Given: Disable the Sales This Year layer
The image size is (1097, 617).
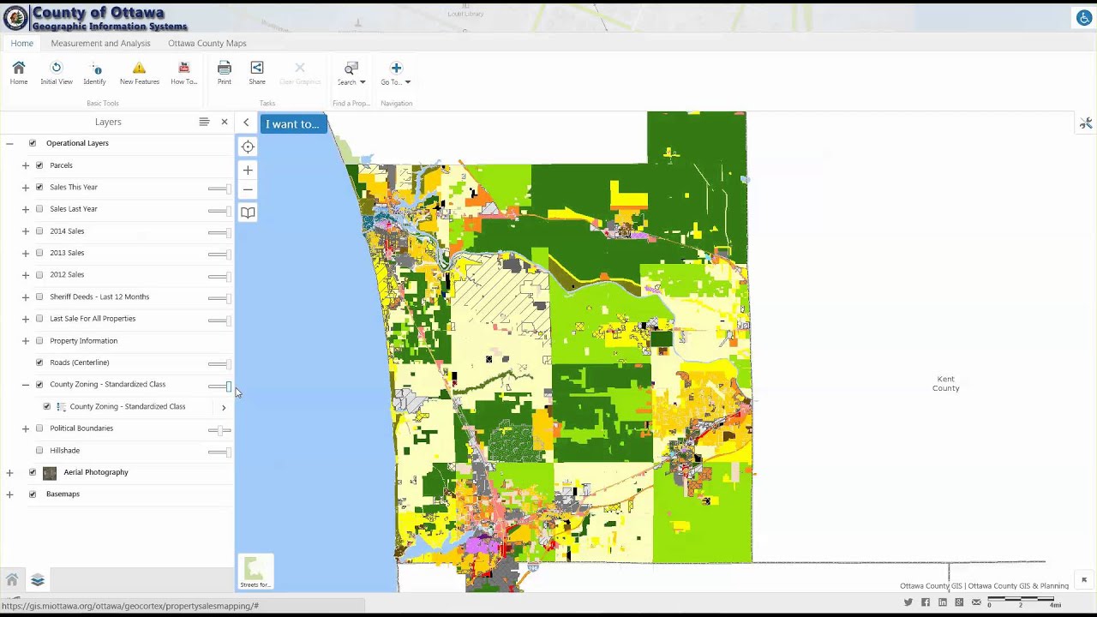Looking at the screenshot, I should click(39, 187).
